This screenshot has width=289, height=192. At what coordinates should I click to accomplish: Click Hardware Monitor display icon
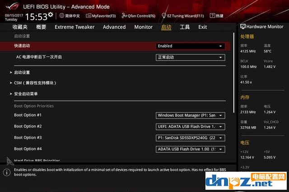coord(243,27)
